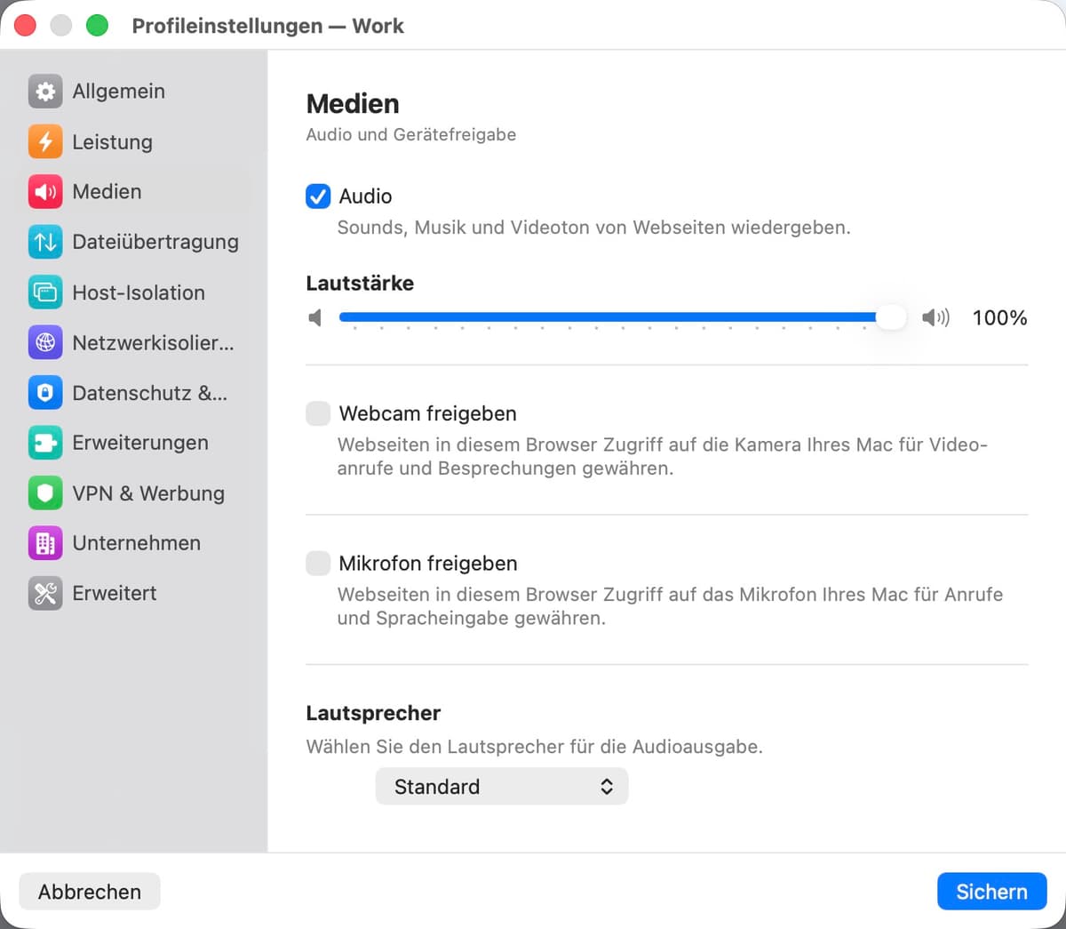The image size is (1066, 929).
Task: Zoom the window with the green button
Action: point(97,26)
